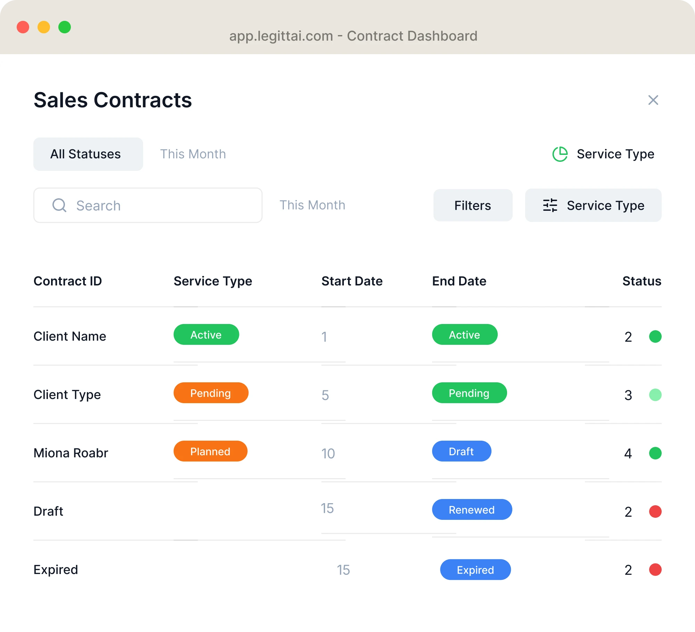This screenshot has height=632, width=695.
Task: Click the Renewed badge on Draft row
Action: click(x=472, y=509)
